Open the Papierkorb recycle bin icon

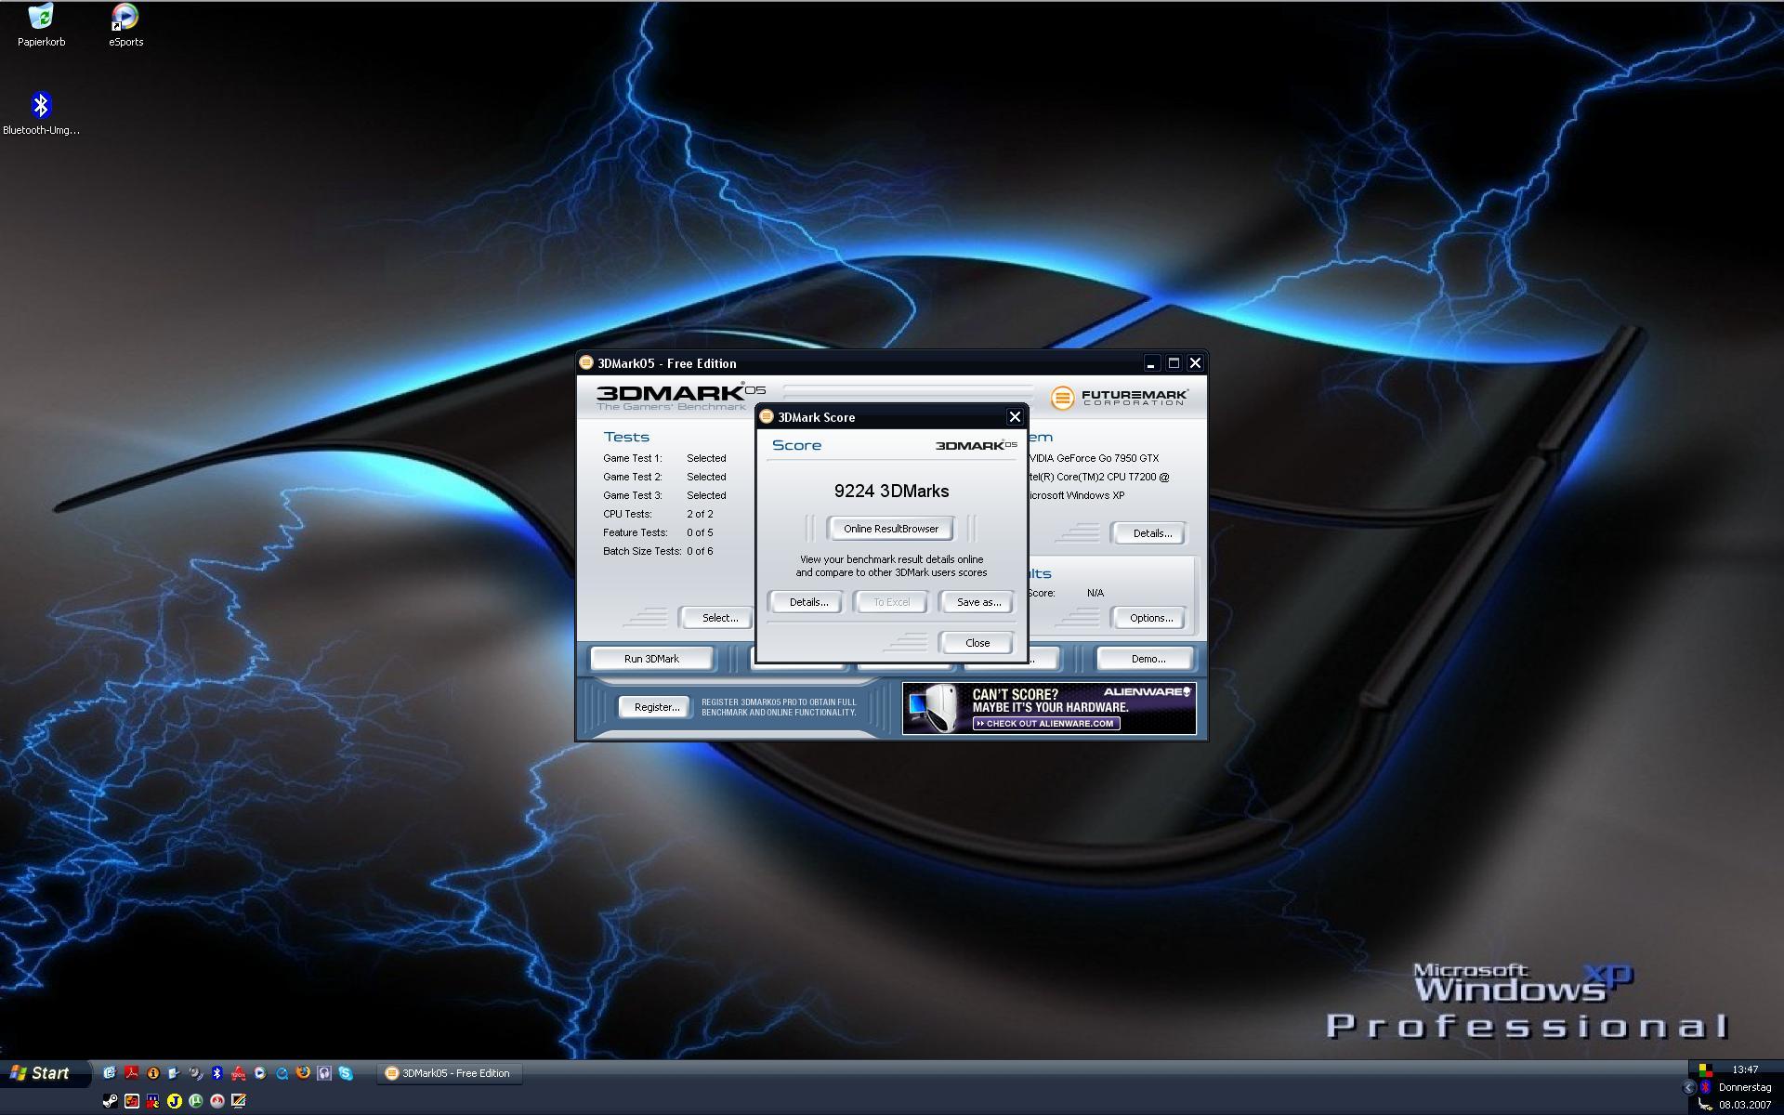coord(41,23)
